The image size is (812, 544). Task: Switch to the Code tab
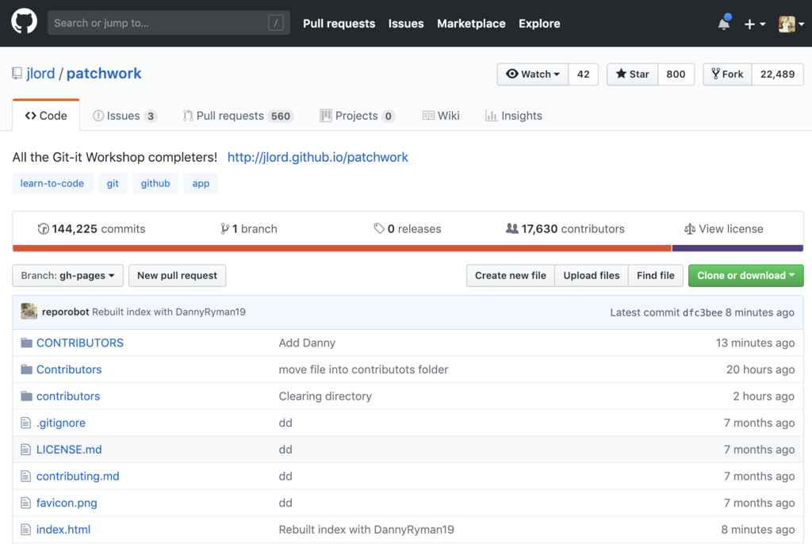46,116
